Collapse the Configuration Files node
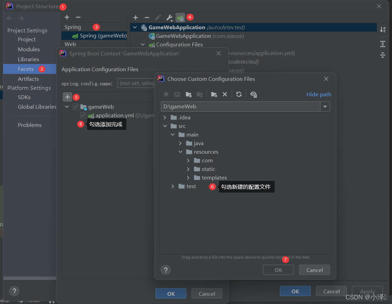This screenshot has width=392, height=304. click(x=143, y=44)
